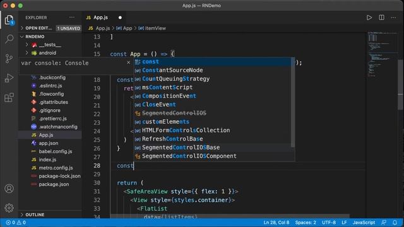This screenshot has height=227, width=404.
Task: Choose HTMLFormControlsCollection suggestion
Action: pyautogui.click(x=213, y=131)
